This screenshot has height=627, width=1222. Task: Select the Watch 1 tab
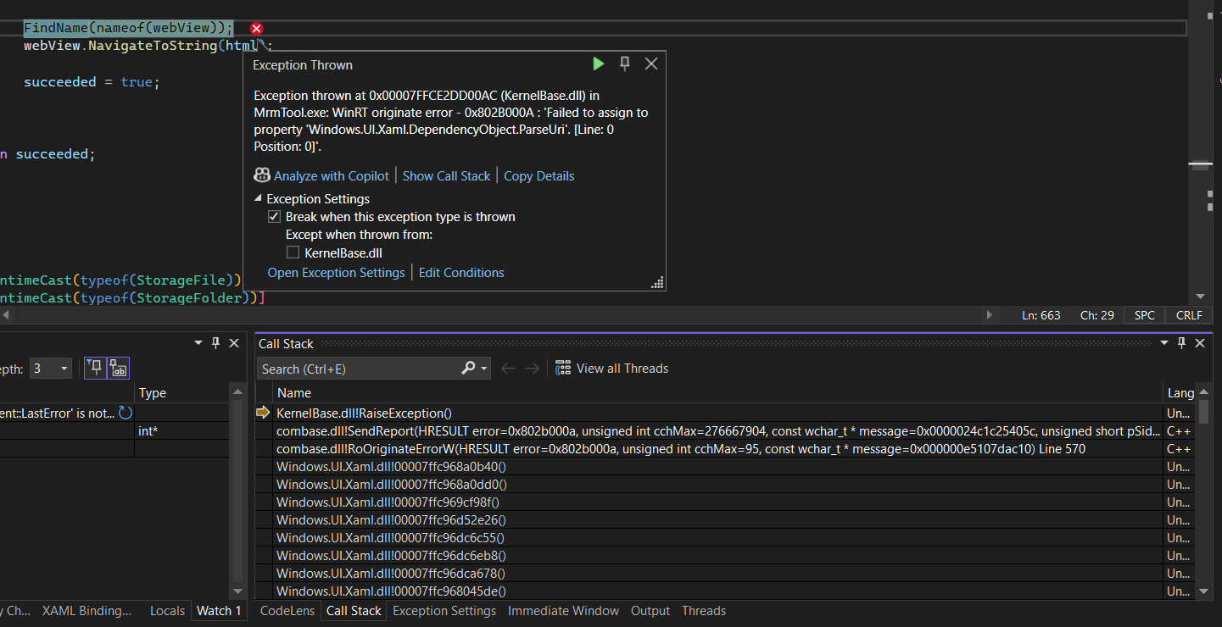pyautogui.click(x=219, y=611)
